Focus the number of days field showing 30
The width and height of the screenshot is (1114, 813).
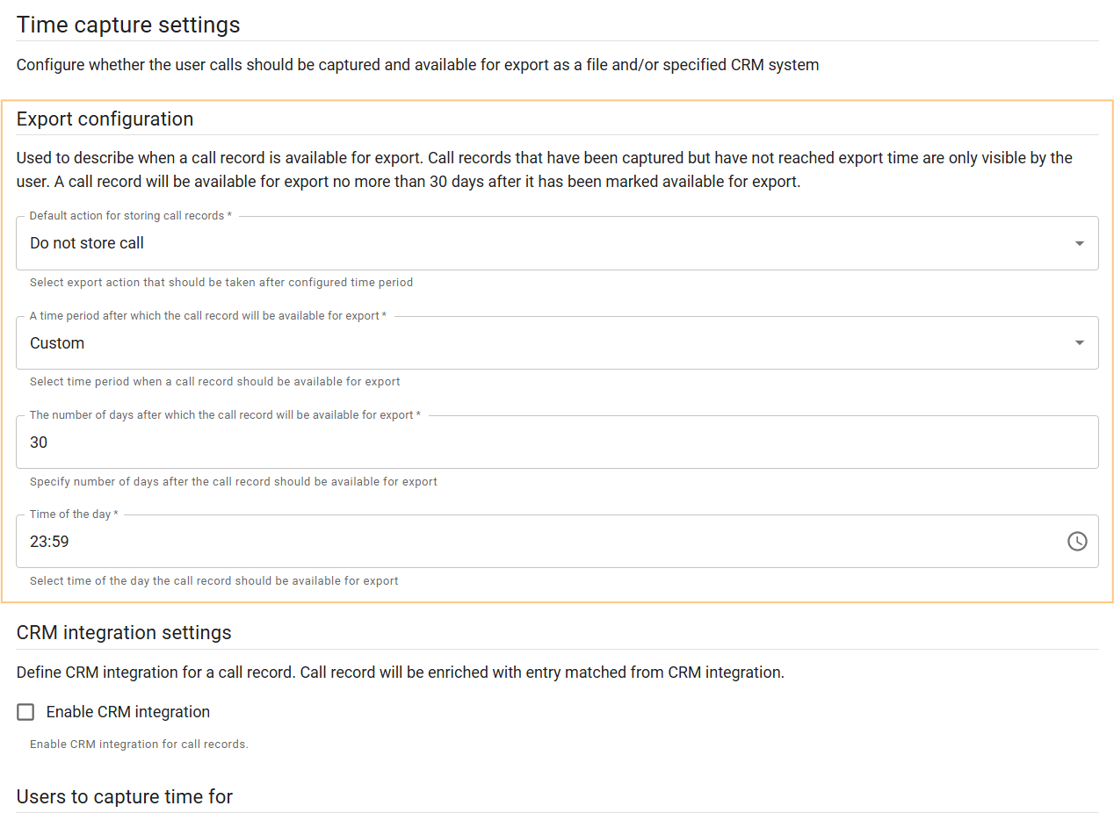527,442
